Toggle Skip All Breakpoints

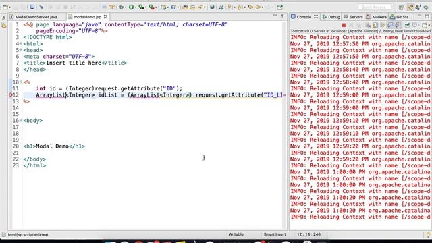click(x=41, y=7)
